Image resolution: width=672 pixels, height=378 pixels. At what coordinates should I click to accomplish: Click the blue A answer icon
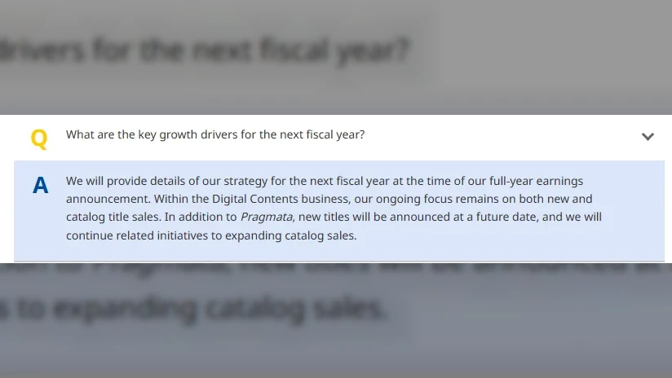40,186
